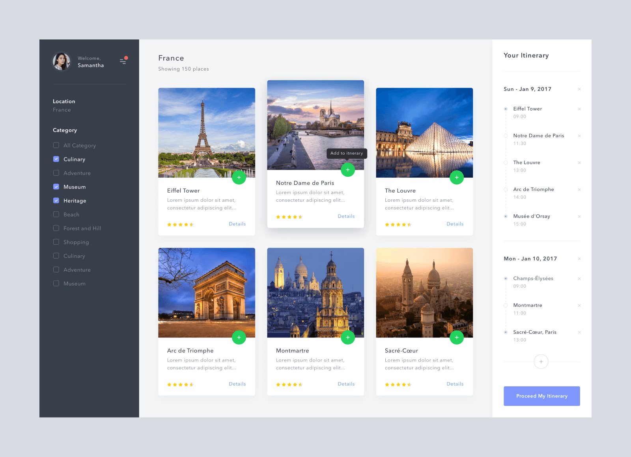Click circular plus to add itinerary day
Image resolution: width=631 pixels, height=457 pixels.
[541, 361]
